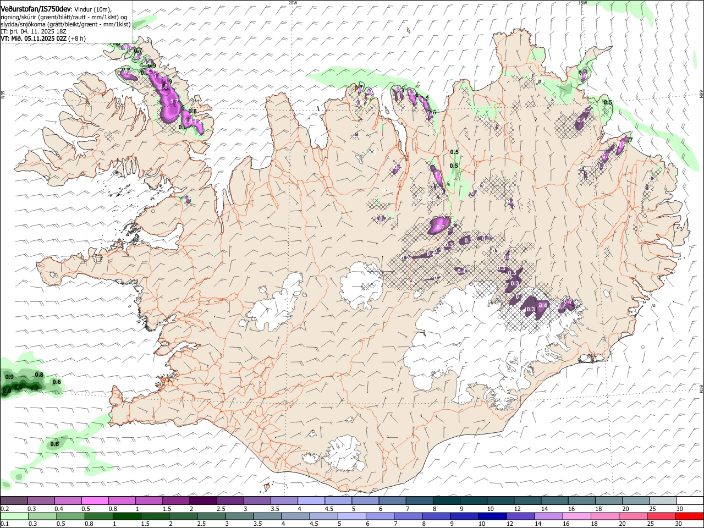
Task: Pick the 0.5 medium green swatch in the rain legend
Action: pos(70,516)
